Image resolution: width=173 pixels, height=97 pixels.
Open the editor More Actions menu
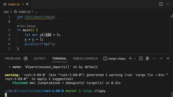[168, 4]
